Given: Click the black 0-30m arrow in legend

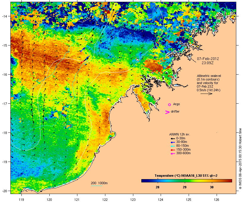Looking at the screenshot, I should [173, 138].
